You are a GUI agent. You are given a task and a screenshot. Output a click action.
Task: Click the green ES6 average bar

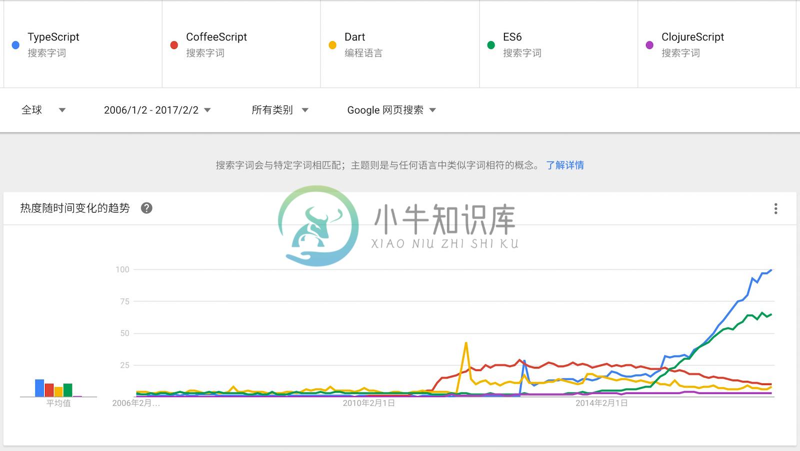click(x=68, y=390)
